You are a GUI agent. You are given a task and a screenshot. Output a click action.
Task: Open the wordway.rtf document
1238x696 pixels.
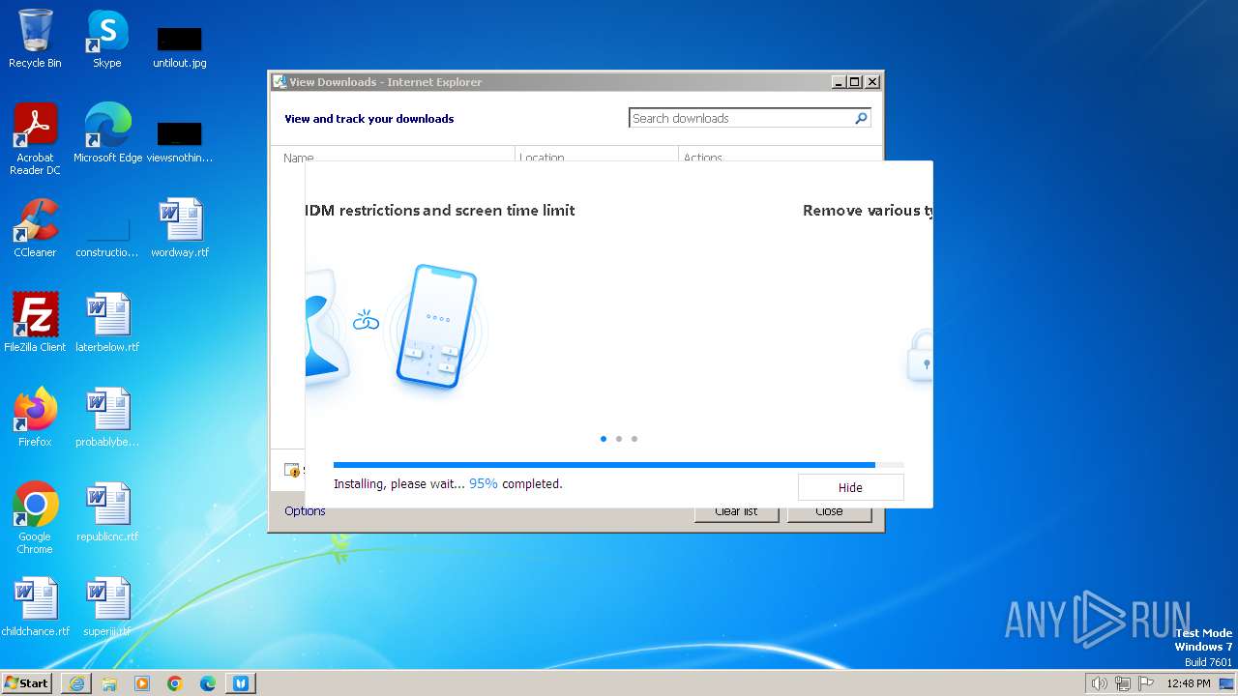(x=180, y=228)
